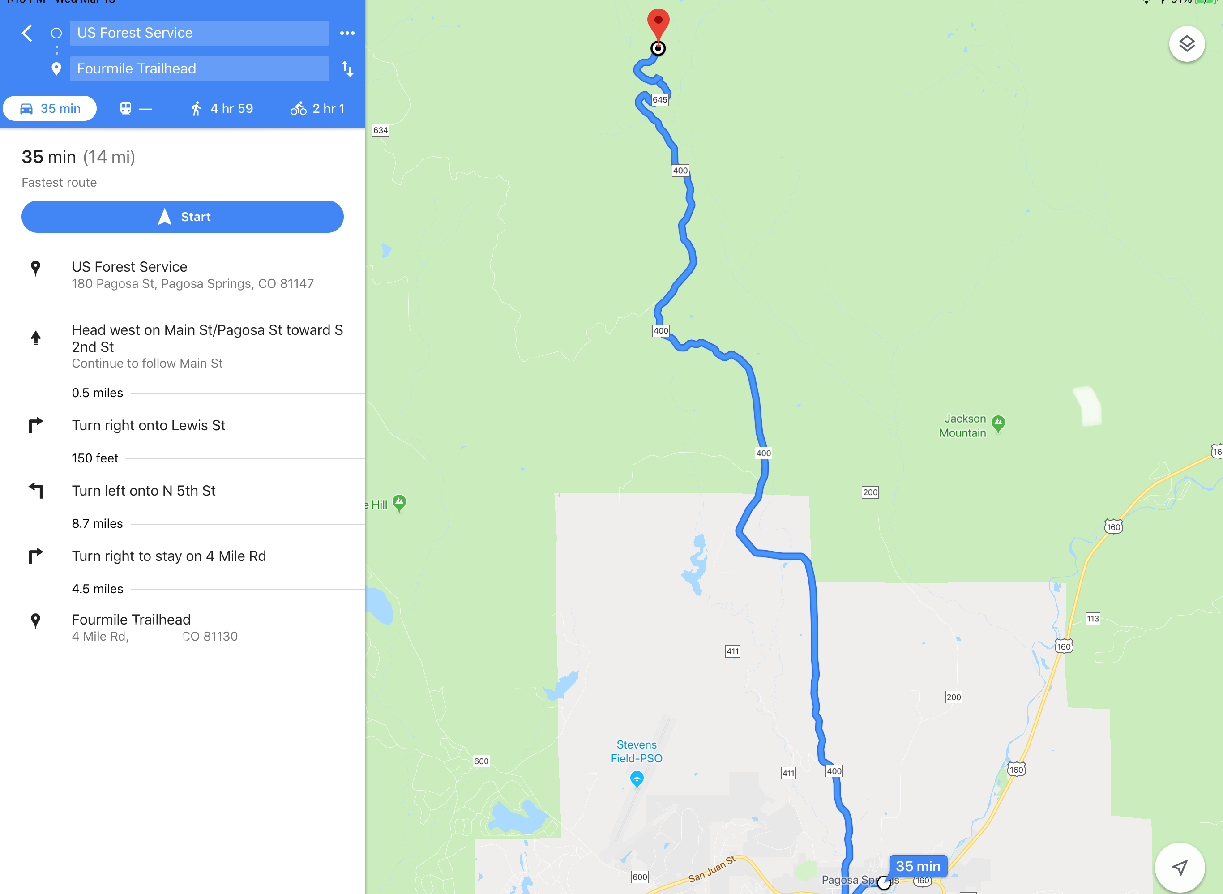Screen dimensions: 1223x894
Task: Open the Fourmile Trailhead destination entry in the list
Action: coord(182,628)
